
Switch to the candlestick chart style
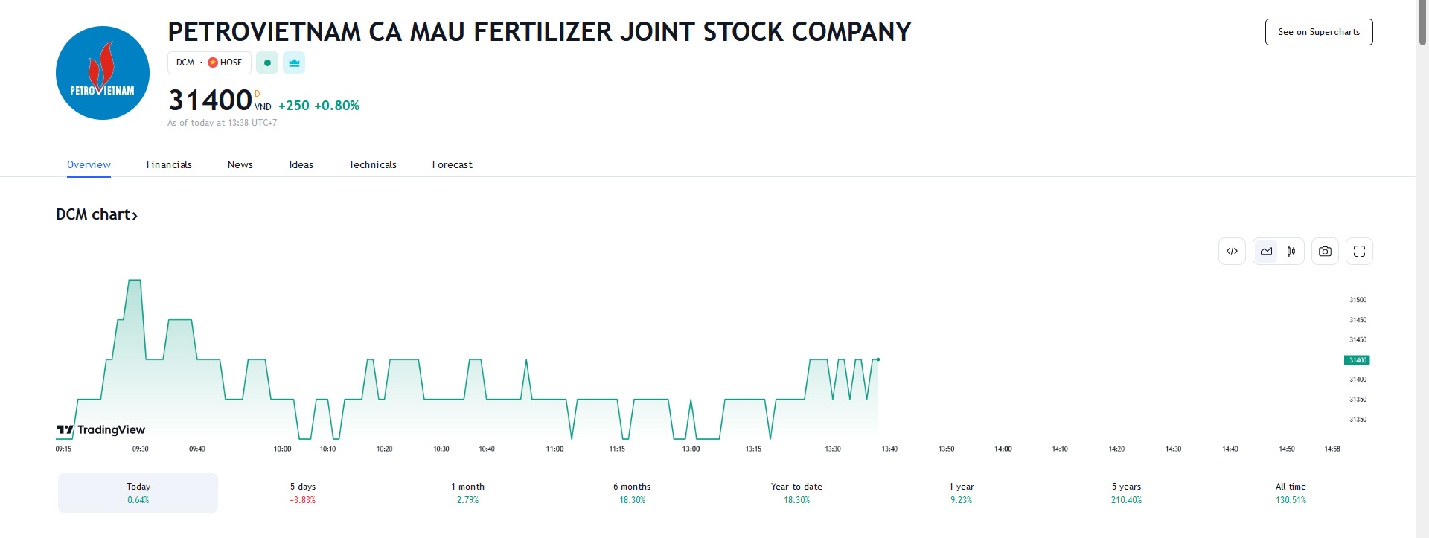(x=1291, y=252)
